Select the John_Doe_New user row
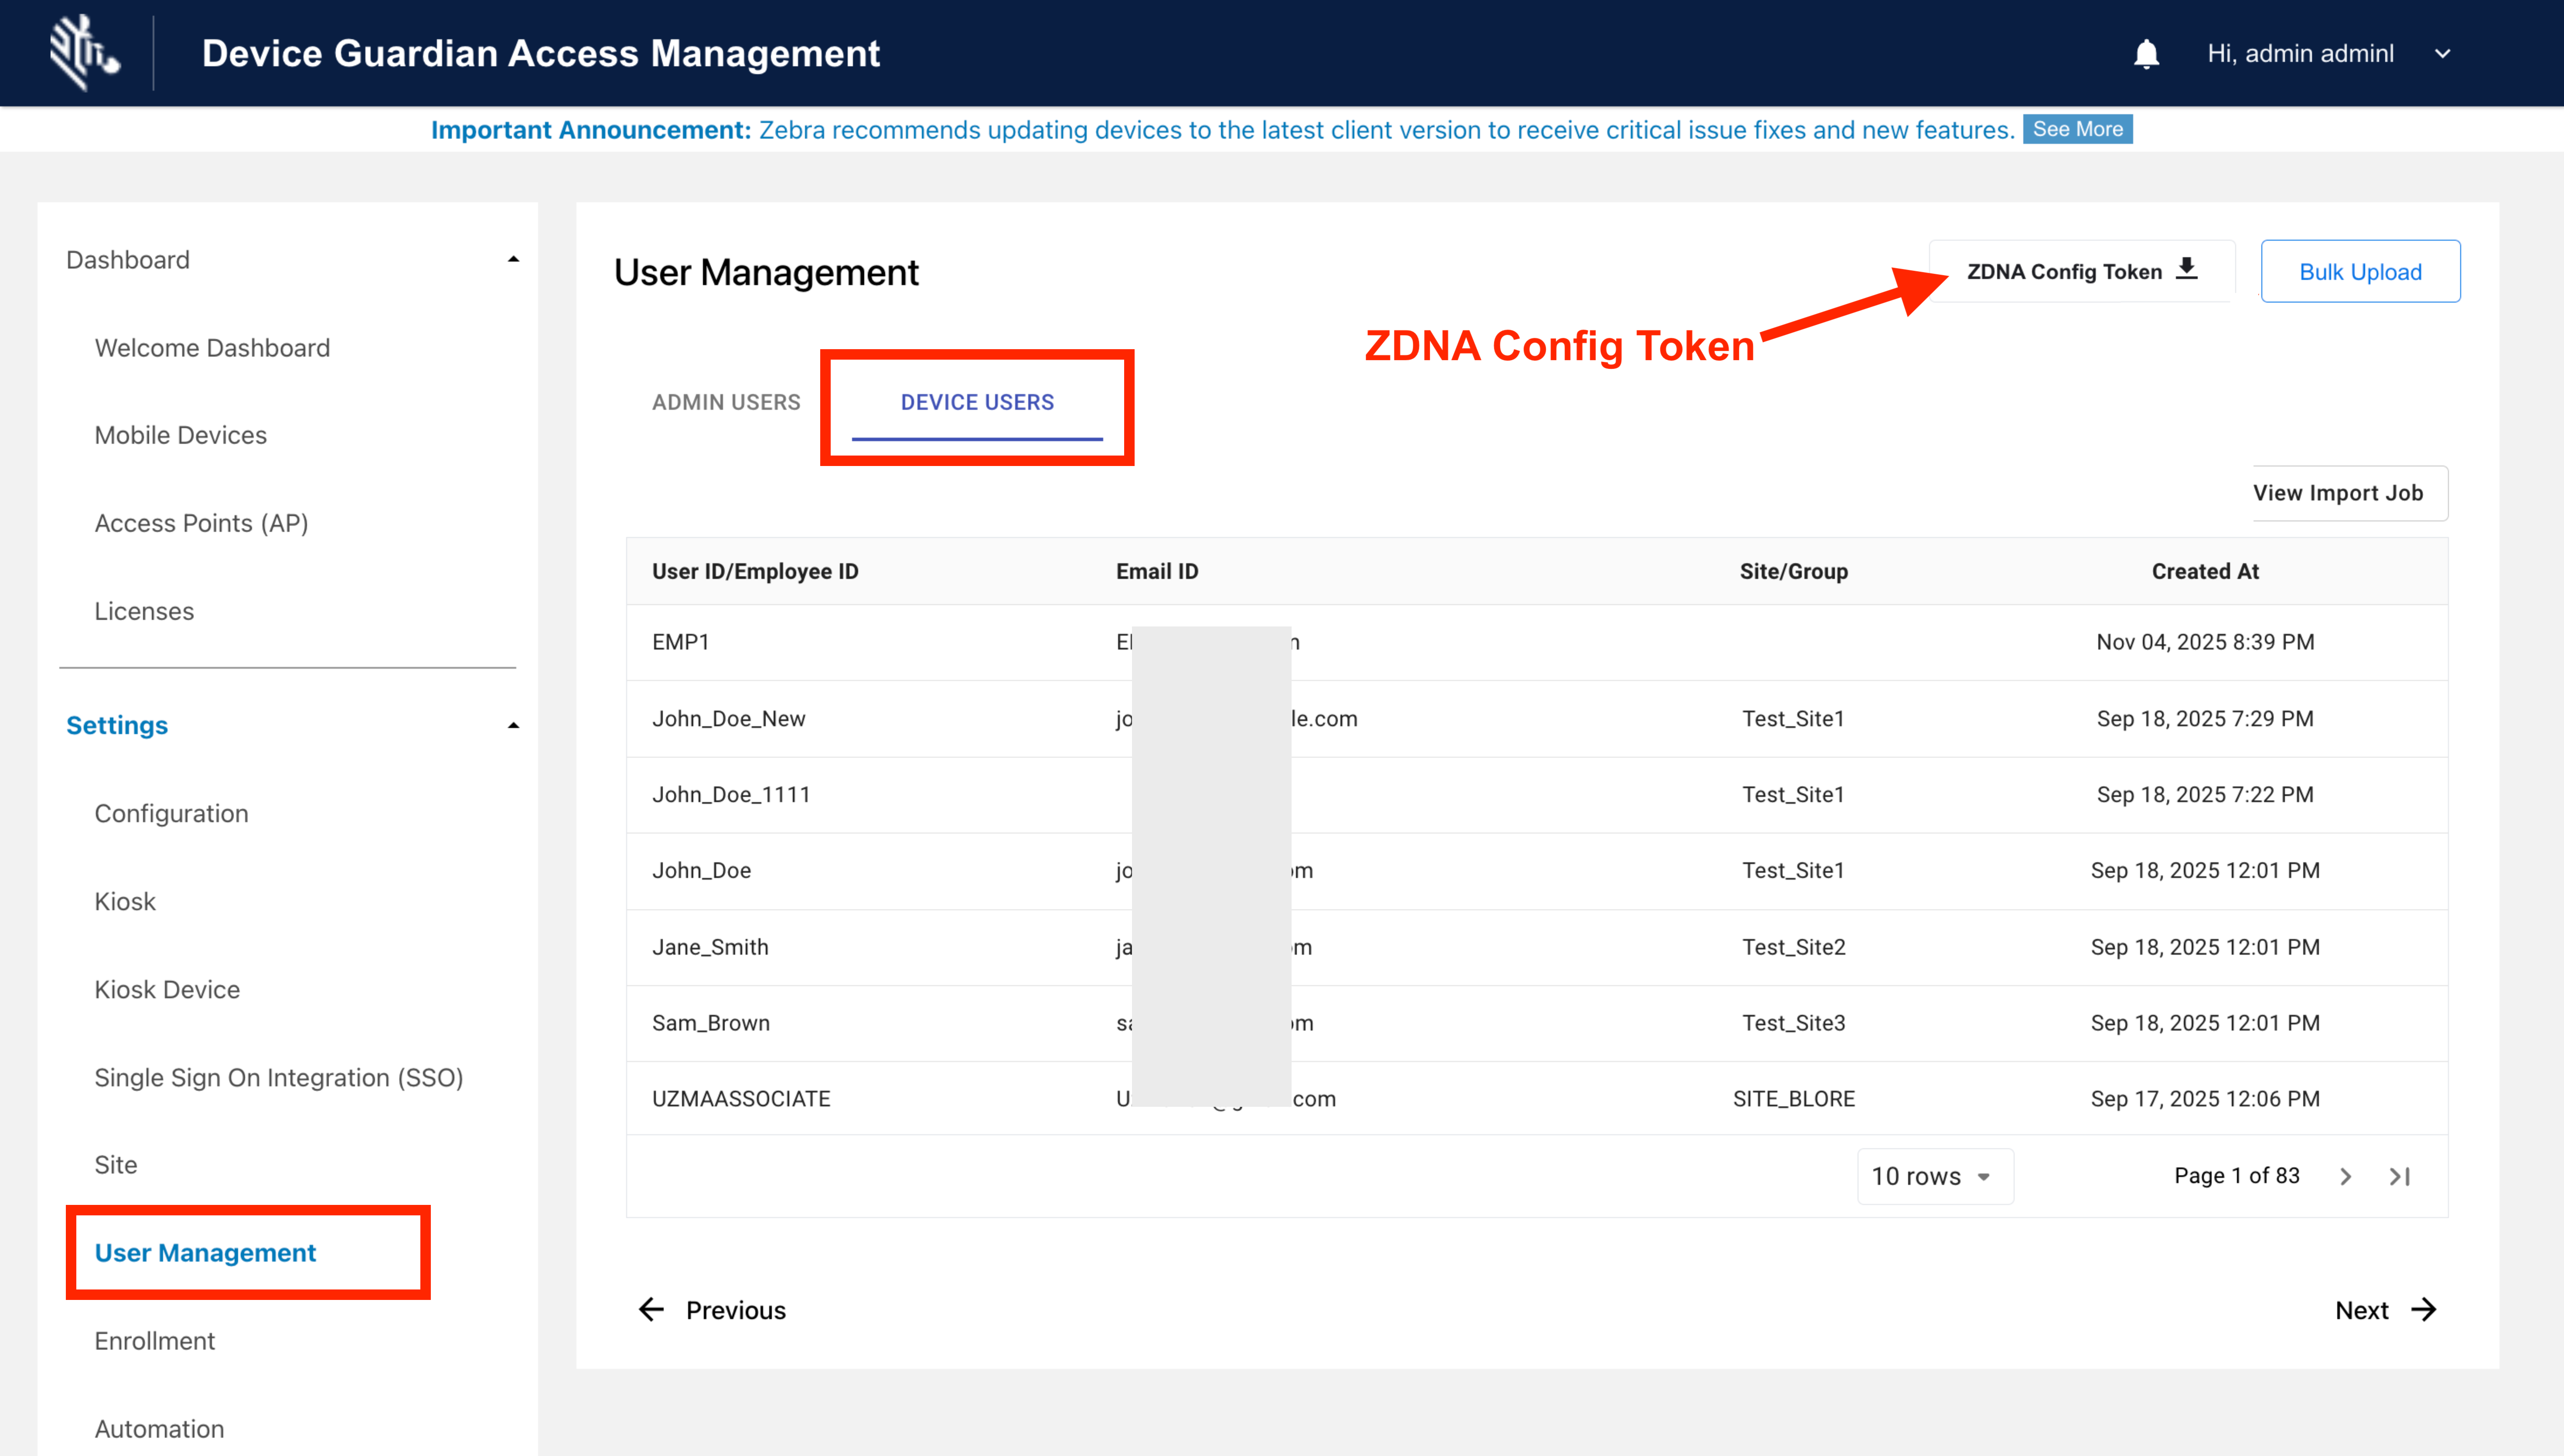The width and height of the screenshot is (2564, 1456). pos(729,718)
